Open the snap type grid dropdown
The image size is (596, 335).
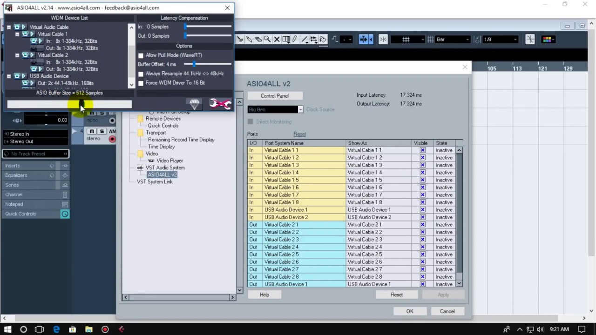pyautogui.click(x=408, y=40)
